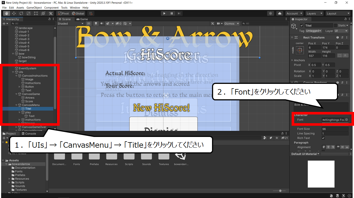Screen dimensions: 354x198
Task: Start Play mode
Action: click(x=164, y=13)
